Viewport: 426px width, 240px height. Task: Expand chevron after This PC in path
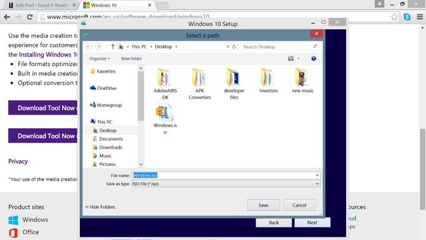(x=151, y=47)
